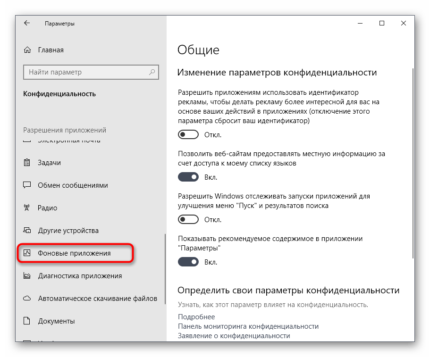Viewport: 430px width, 357px height.
Task: Enable Windows app launch tracking toggle
Action: tap(188, 219)
